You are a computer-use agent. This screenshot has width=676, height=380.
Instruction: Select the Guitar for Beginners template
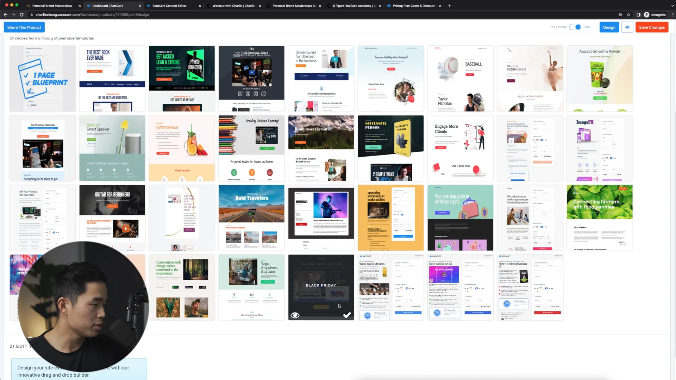coord(112,217)
